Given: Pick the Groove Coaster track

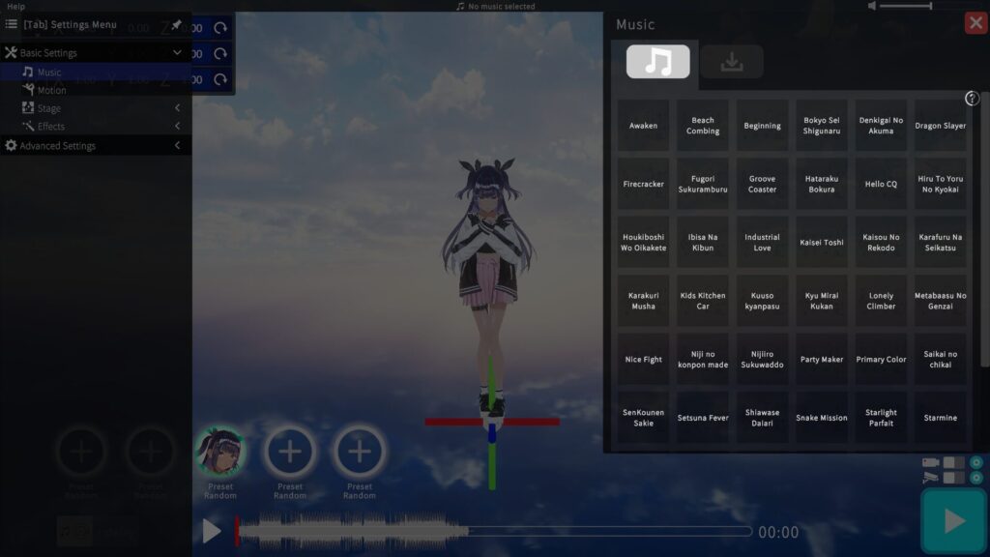Looking at the screenshot, I should [x=762, y=184].
